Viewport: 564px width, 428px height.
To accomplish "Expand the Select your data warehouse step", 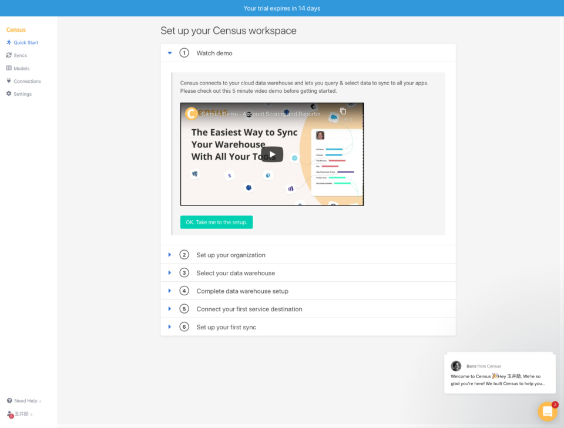I will (x=170, y=272).
